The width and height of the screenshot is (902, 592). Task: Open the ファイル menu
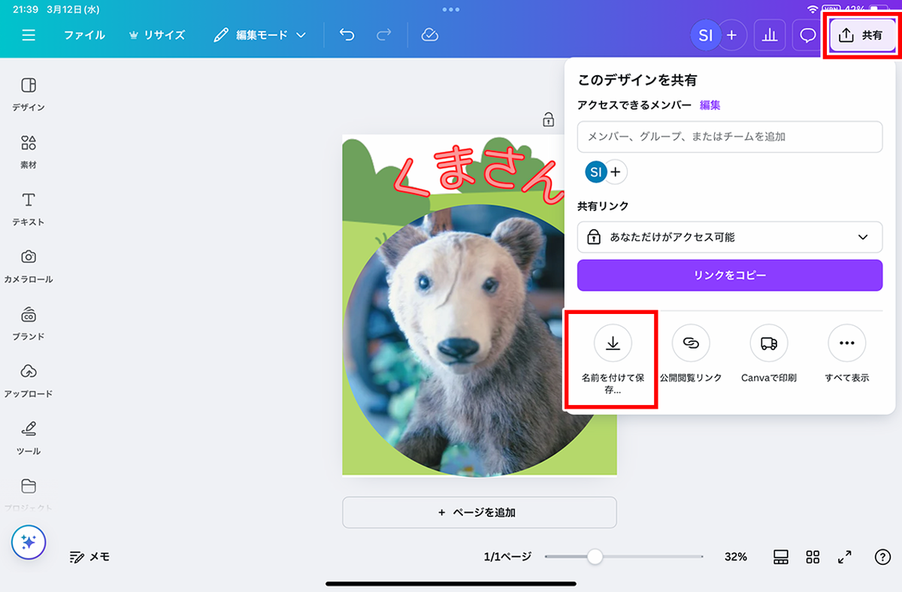pos(84,35)
